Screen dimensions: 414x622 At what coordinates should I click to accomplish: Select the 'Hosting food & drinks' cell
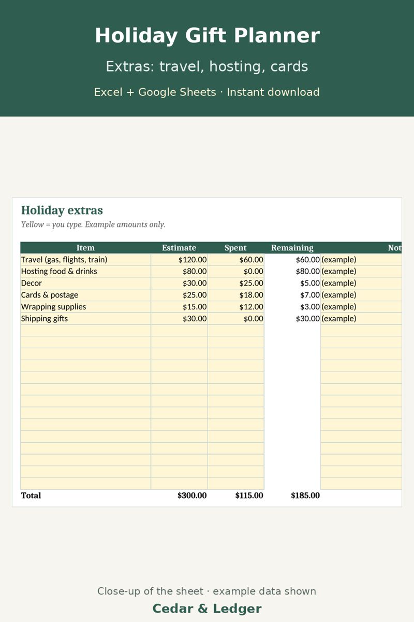tap(86, 272)
